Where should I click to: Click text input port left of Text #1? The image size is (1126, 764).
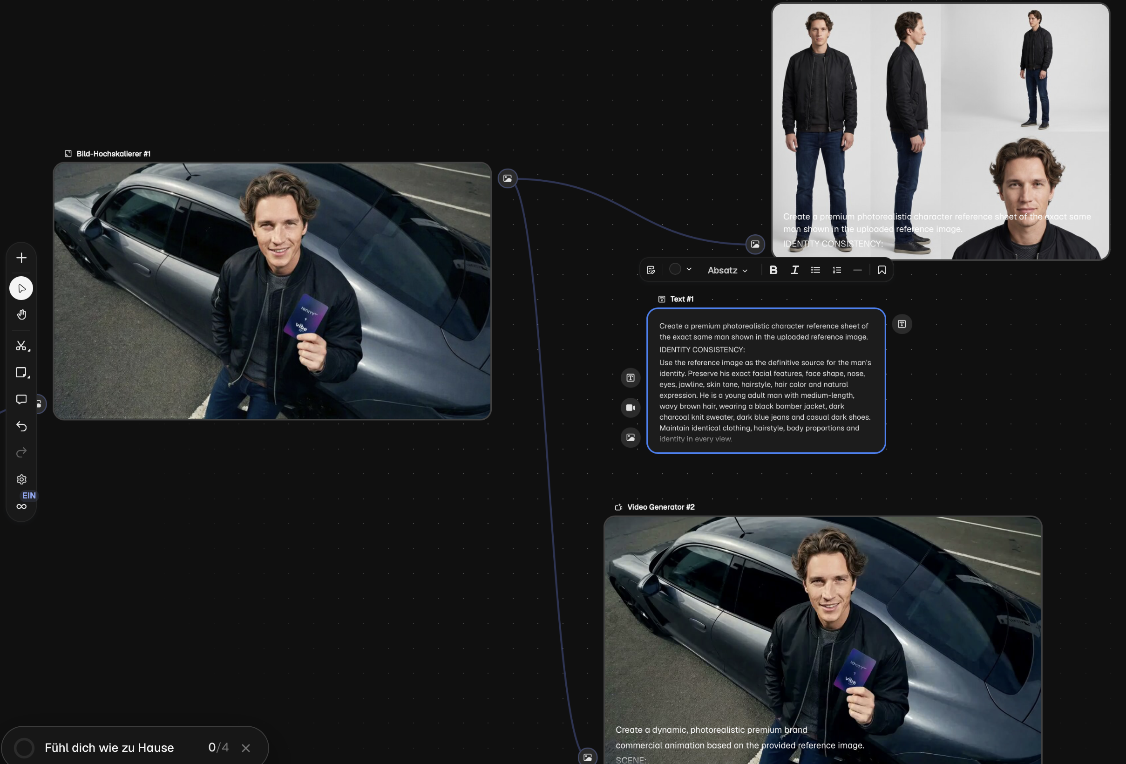point(631,378)
